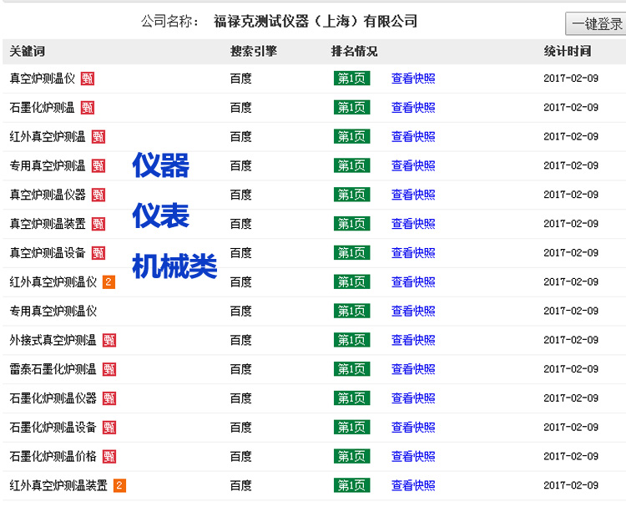Viewport: 626px width, 507px height.
Task: Click keyword text 石墨化炉测温
Action: 43,108
